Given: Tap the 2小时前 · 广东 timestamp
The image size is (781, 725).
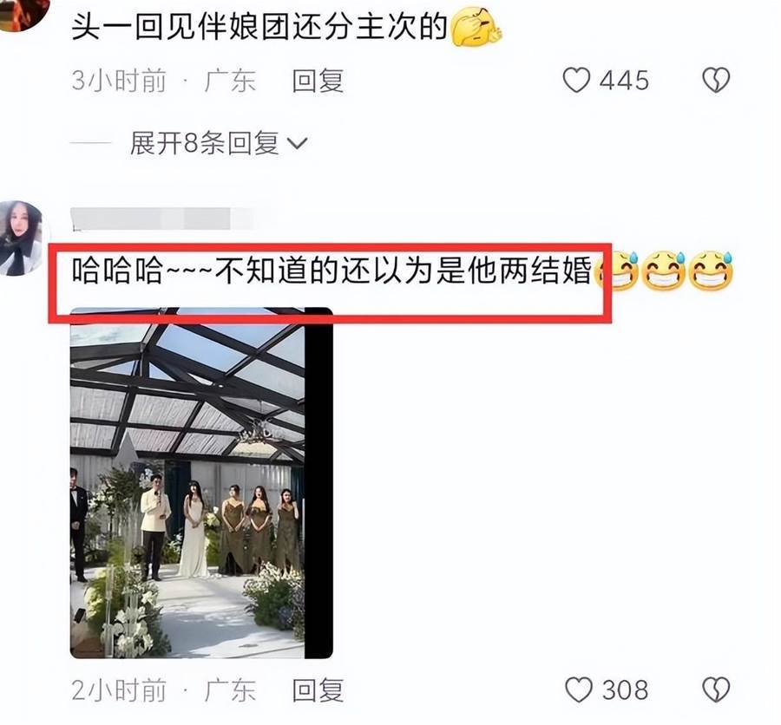Looking at the screenshot, I should pyautogui.click(x=163, y=690).
